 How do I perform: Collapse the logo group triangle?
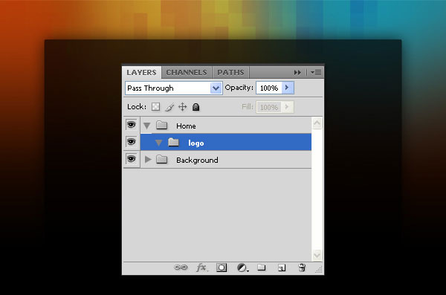(158, 143)
